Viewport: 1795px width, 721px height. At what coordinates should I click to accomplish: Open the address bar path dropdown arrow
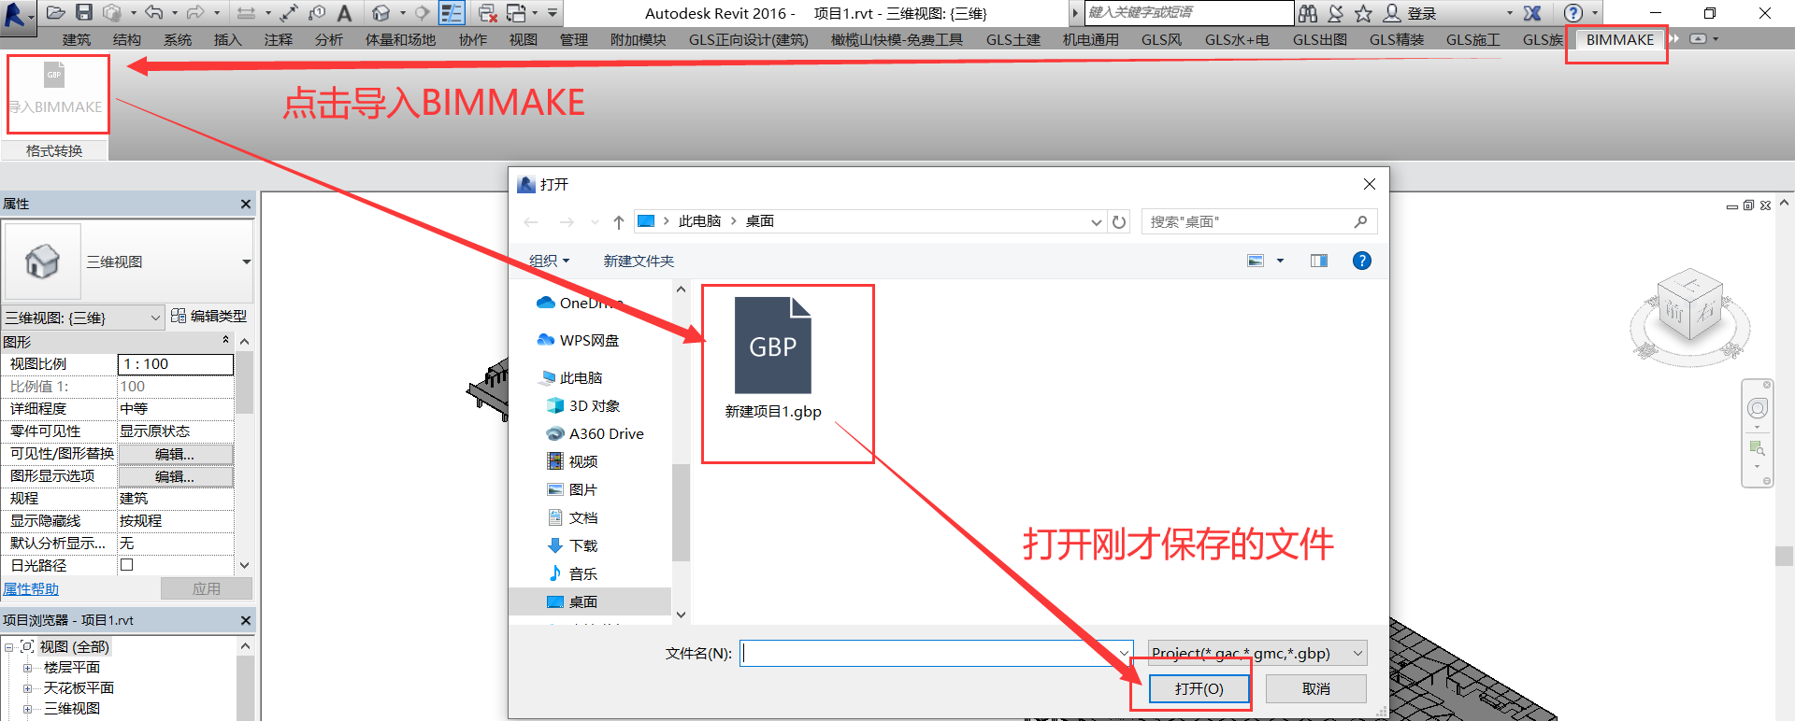[x=1096, y=221]
